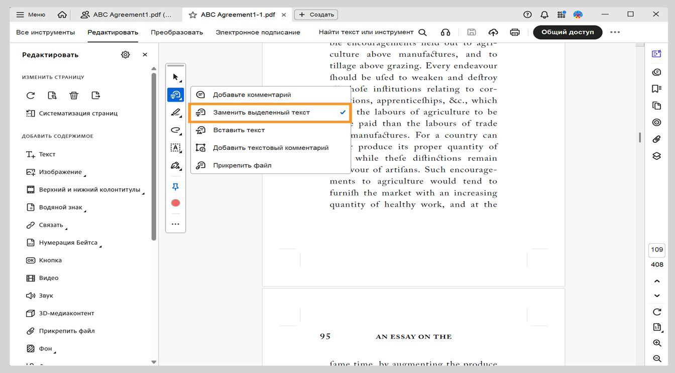Select the Кнопка tool
Screen dimensions: 675x373
(x=44, y=260)
